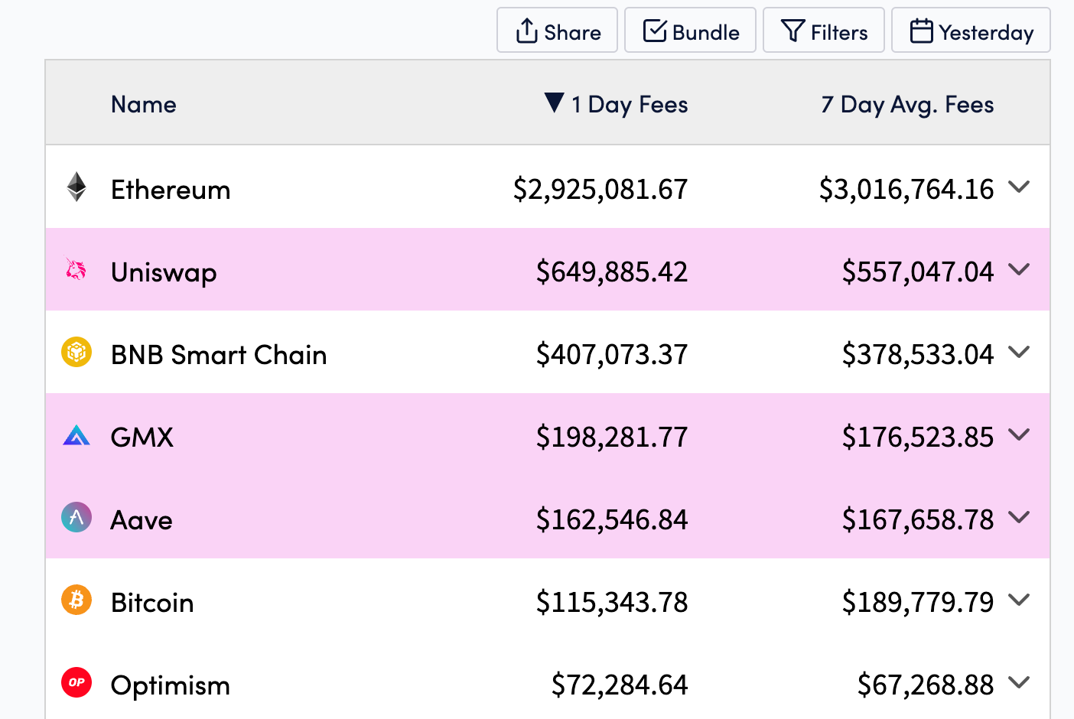Sort by the 7 Day Avg. Fees header
Viewport: 1074px width, 719px height.
coord(907,105)
